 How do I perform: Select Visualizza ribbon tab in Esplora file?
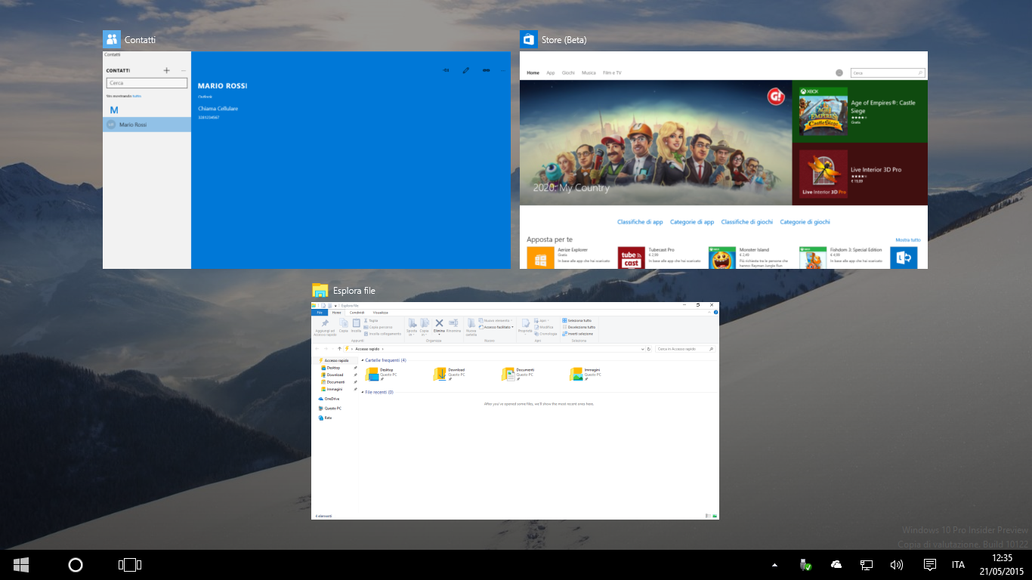tap(381, 313)
